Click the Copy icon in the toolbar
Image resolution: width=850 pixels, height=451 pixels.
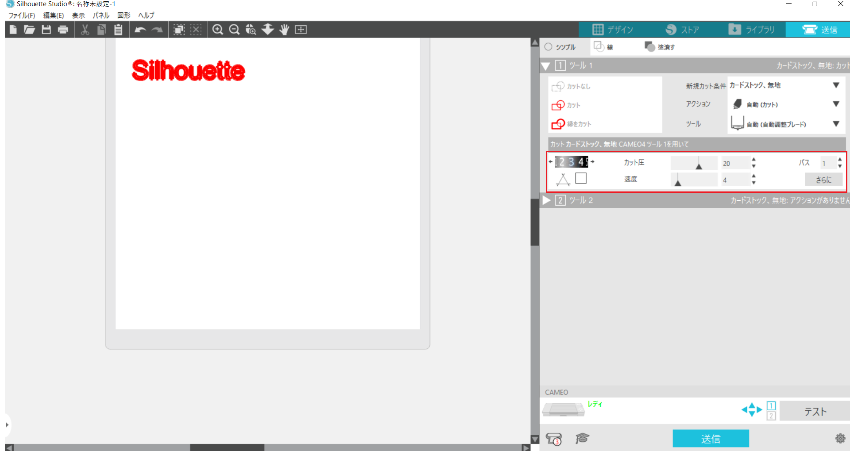(101, 30)
